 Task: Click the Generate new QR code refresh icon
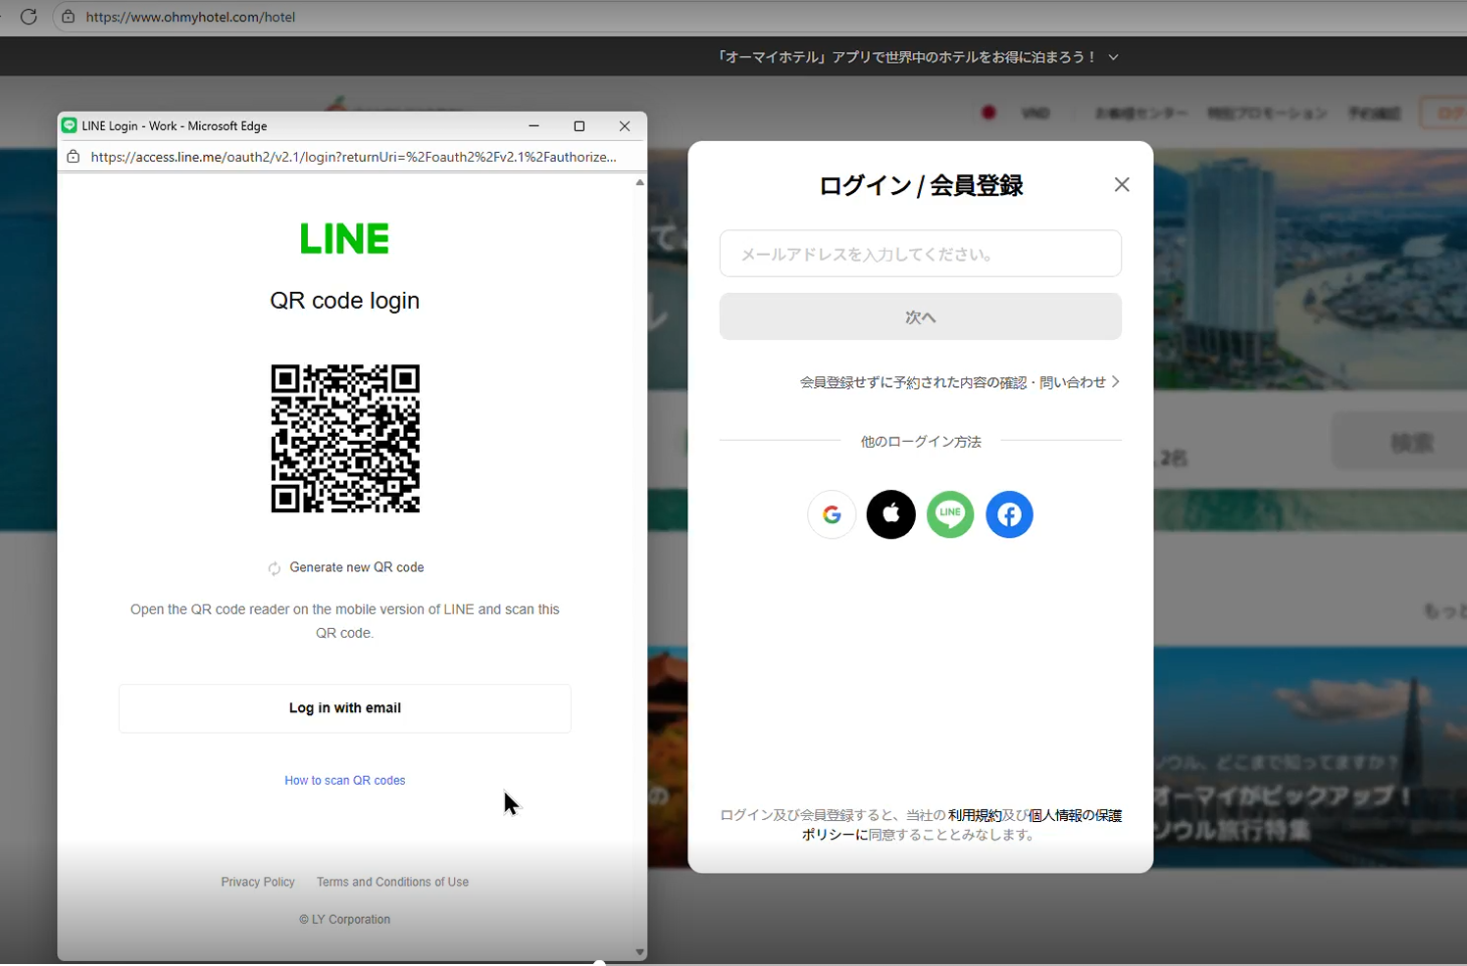coord(275,568)
